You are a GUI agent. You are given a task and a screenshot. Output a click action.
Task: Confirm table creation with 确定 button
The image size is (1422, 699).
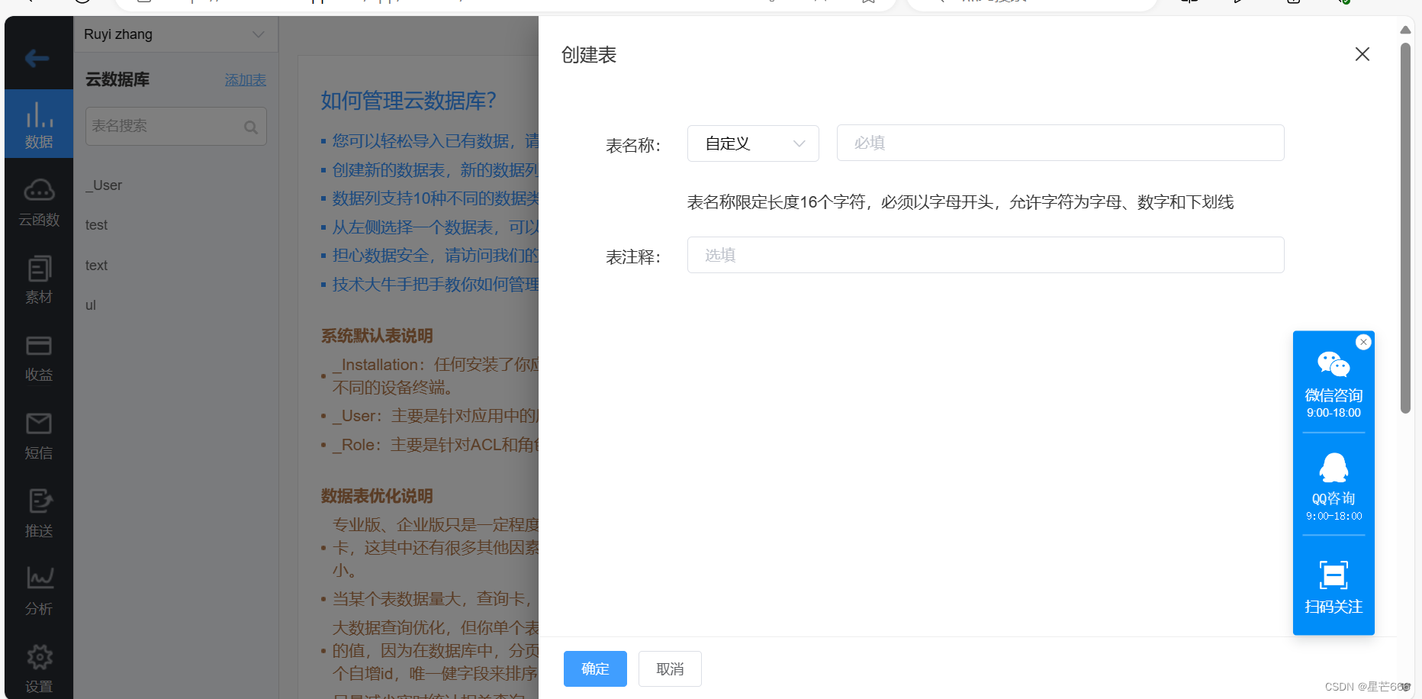[x=594, y=668]
